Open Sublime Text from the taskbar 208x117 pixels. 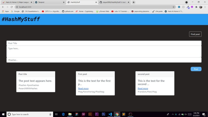[124, 114]
